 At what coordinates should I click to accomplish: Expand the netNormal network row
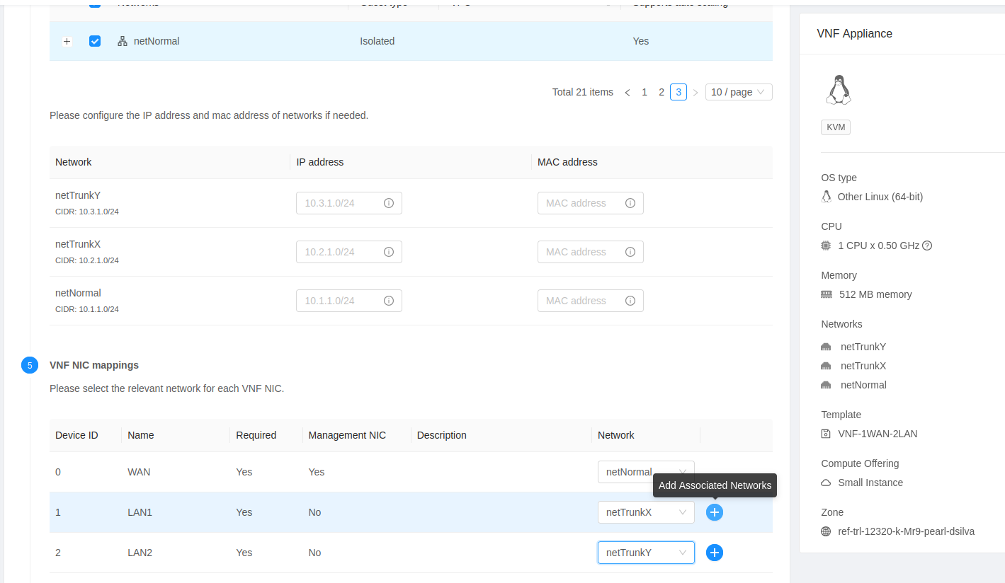point(67,42)
